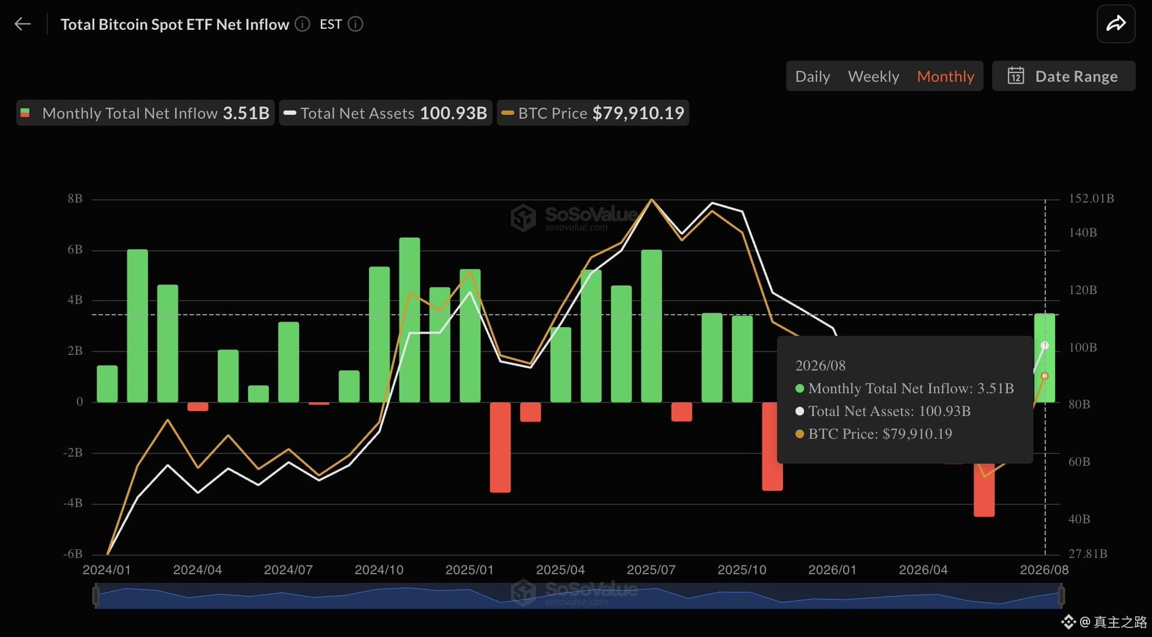Click the 152.01B right axis label
This screenshot has width=1152, height=637.
(1091, 198)
